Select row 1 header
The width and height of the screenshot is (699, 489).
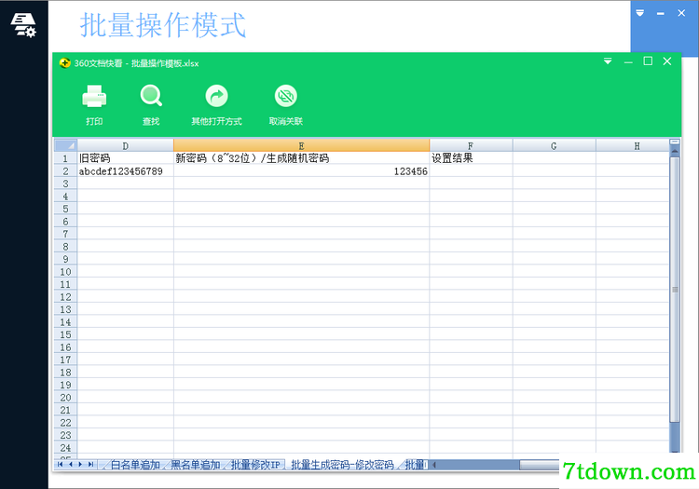[65, 158]
